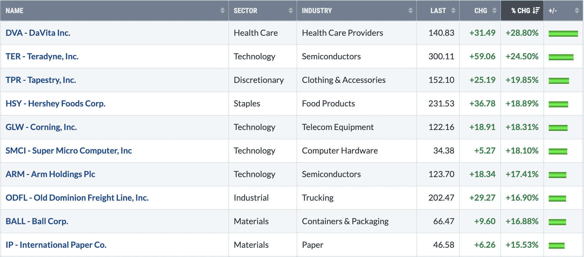Open GLW - Corning, Inc. link

point(41,127)
